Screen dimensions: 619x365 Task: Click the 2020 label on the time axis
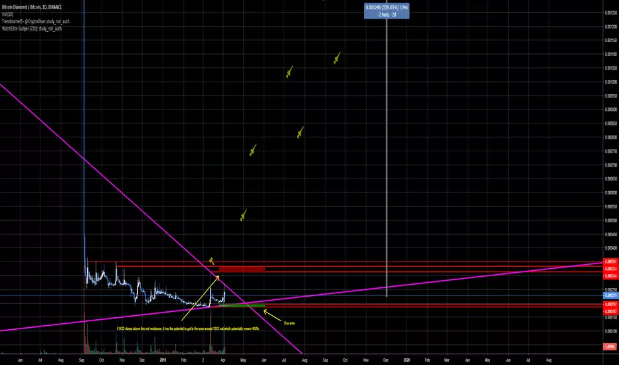click(406, 360)
